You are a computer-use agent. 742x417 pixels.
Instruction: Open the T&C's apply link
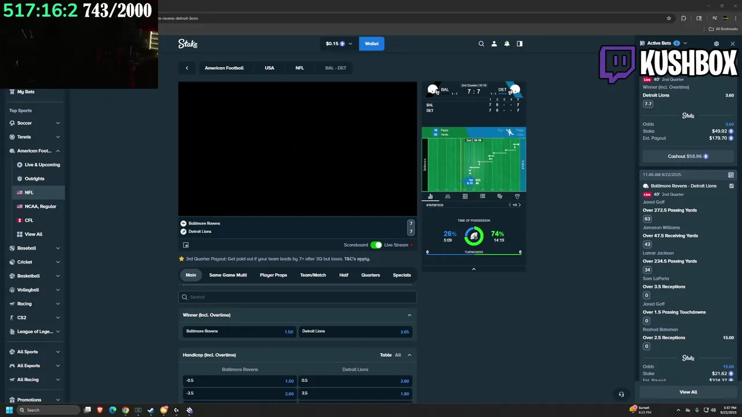pos(357,259)
